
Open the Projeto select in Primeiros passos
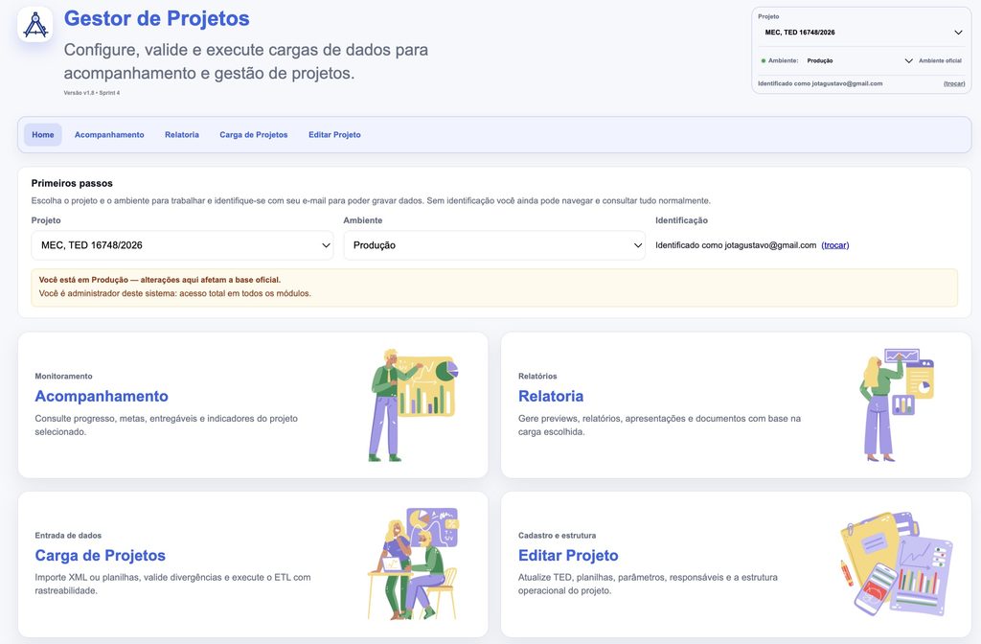coord(182,245)
